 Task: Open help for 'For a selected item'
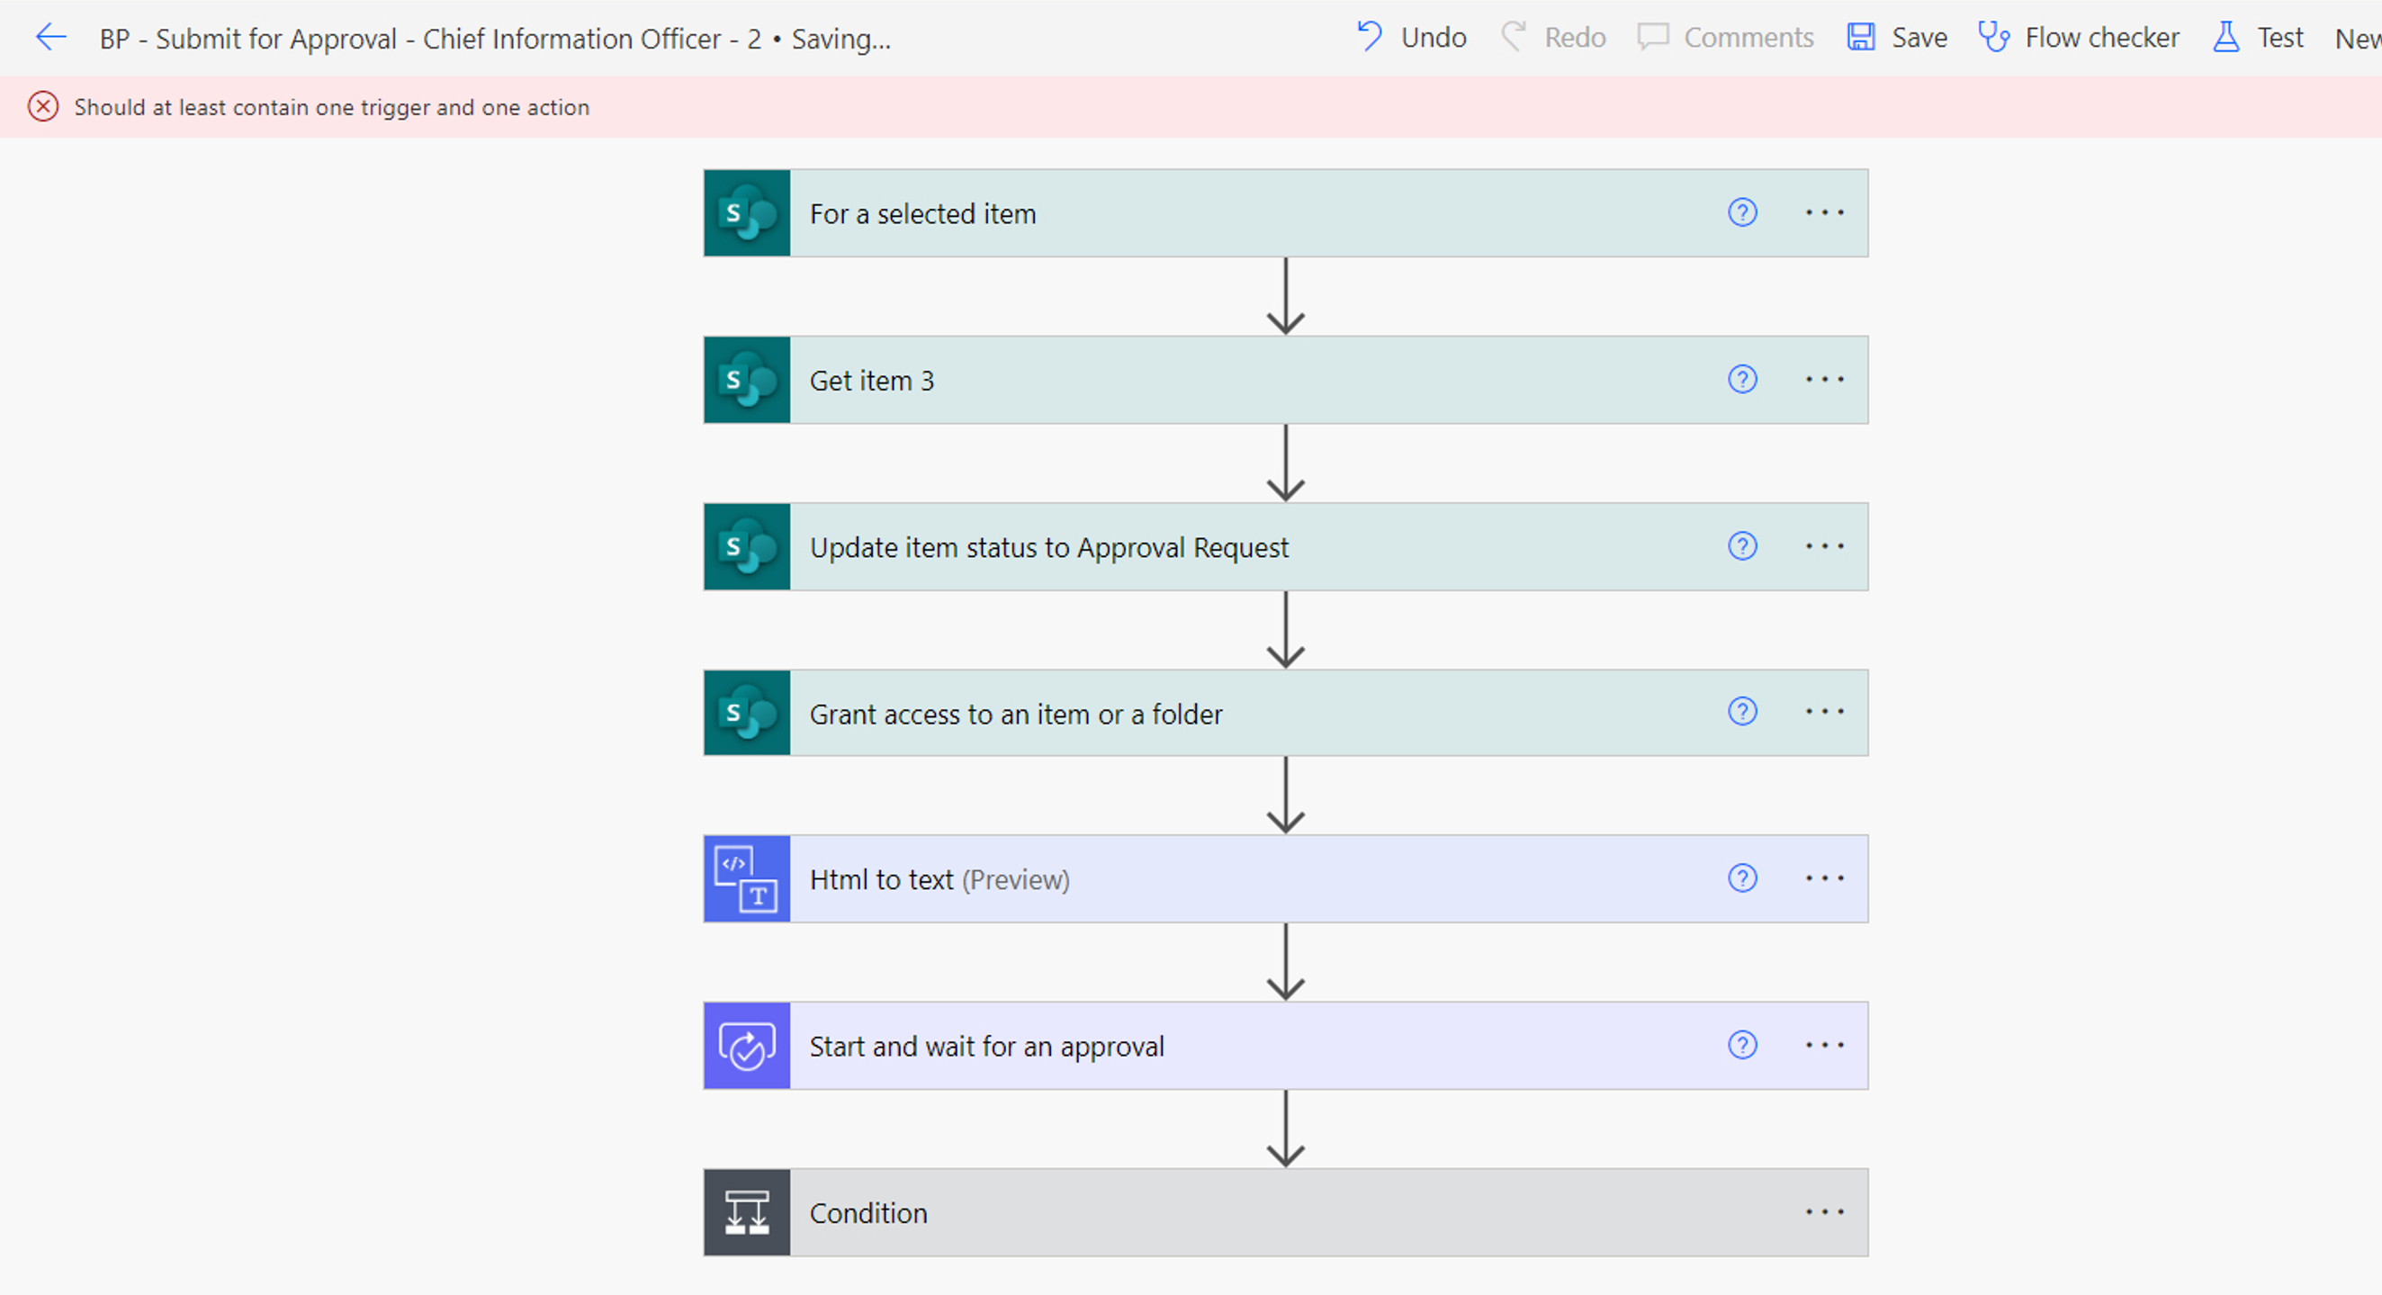point(1742,212)
